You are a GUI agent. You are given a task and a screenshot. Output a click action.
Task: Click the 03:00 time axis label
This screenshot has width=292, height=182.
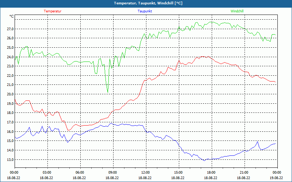(46, 173)
